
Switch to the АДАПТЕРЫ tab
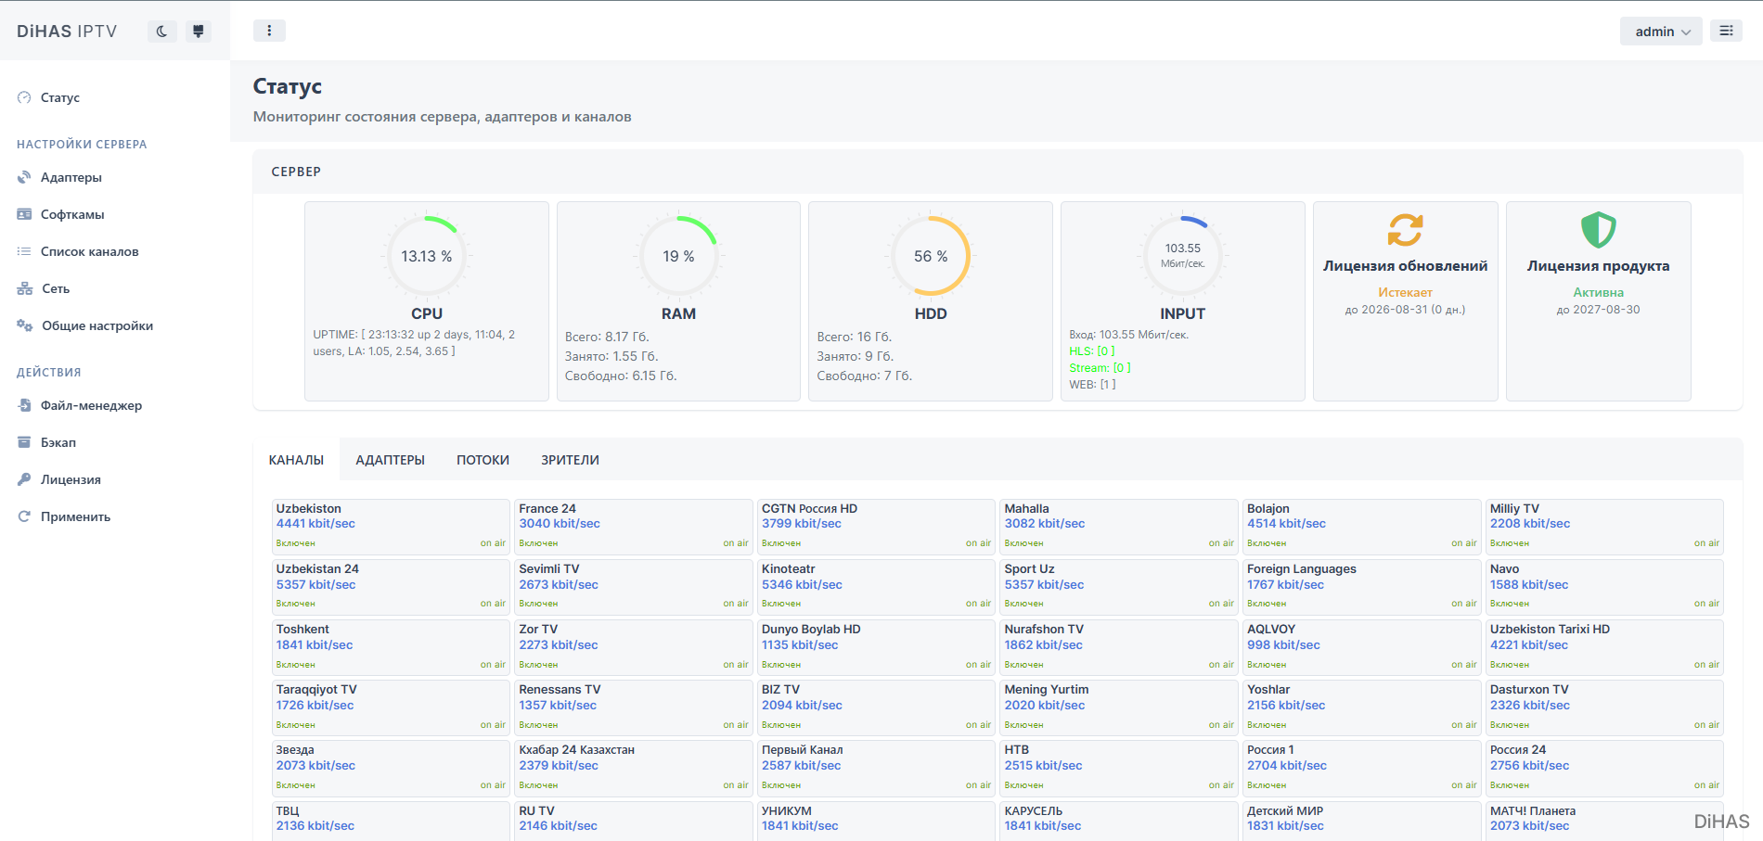[x=390, y=460]
